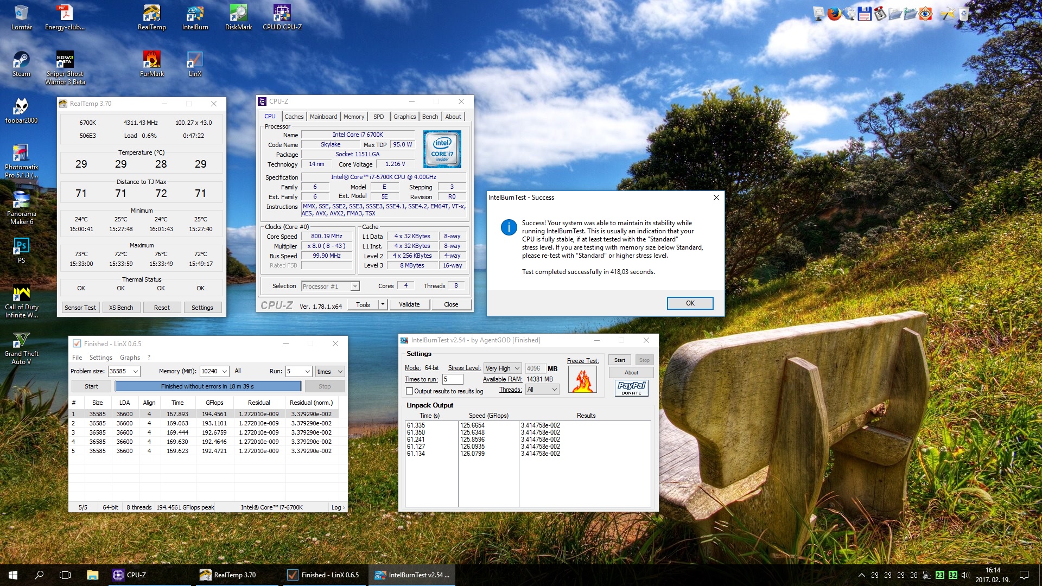Open the Call of Duty Infinite Warfare icon
Screen dimensions: 1042x586
21,301
